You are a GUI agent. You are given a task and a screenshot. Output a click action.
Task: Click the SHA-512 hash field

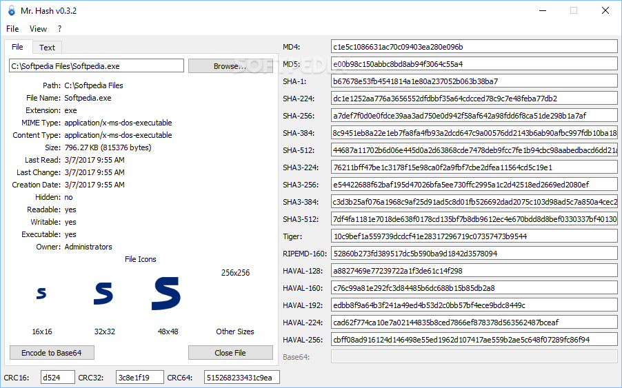pyautogui.click(x=474, y=150)
